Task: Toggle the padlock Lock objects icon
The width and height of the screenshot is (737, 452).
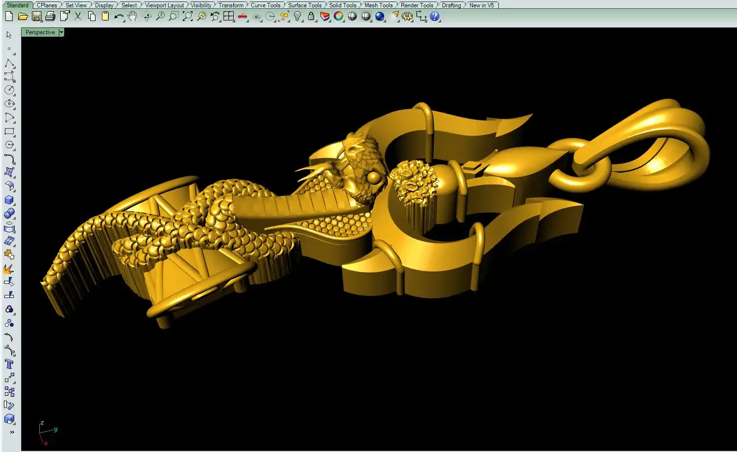Action: [x=311, y=16]
